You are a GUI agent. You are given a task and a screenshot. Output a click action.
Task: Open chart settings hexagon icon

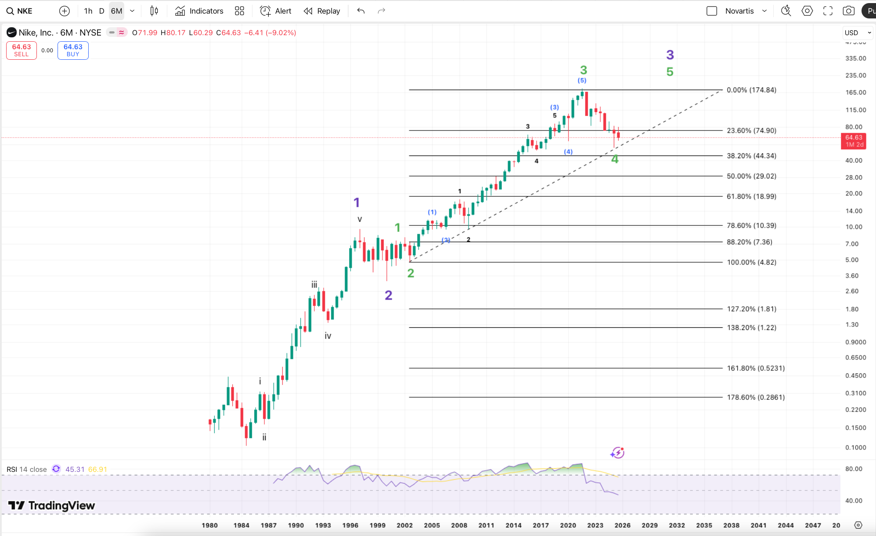click(x=807, y=11)
